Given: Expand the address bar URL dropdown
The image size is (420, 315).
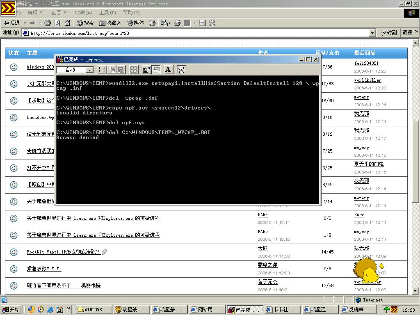Looking at the screenshot, I should click(x=372, y=33).
